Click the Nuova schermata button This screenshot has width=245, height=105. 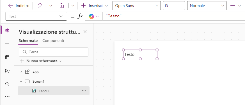tap(40, 61)
